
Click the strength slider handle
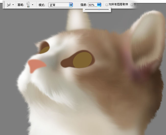click(99, 9)
